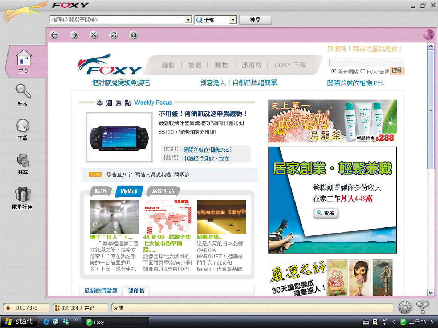Stop page loading with the X icon

coord(93,35)
